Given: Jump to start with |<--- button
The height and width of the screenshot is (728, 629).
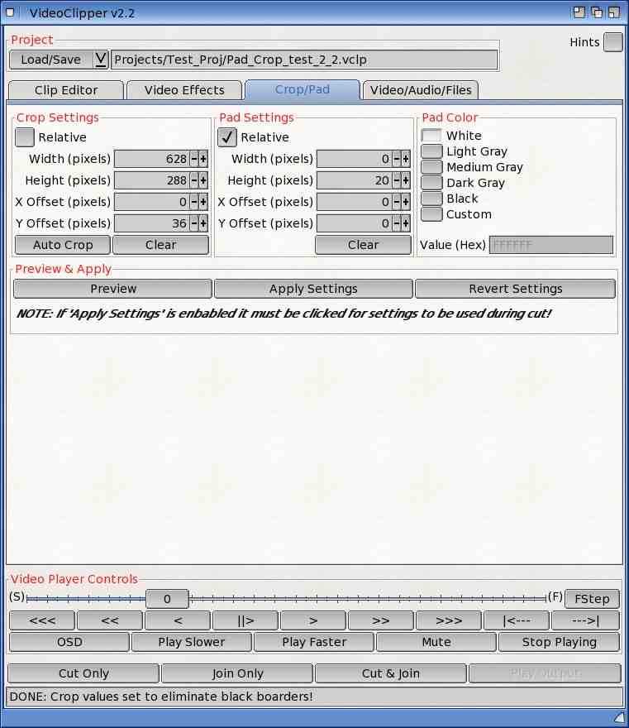Looking at the screenshot, I should pos(517,620).
